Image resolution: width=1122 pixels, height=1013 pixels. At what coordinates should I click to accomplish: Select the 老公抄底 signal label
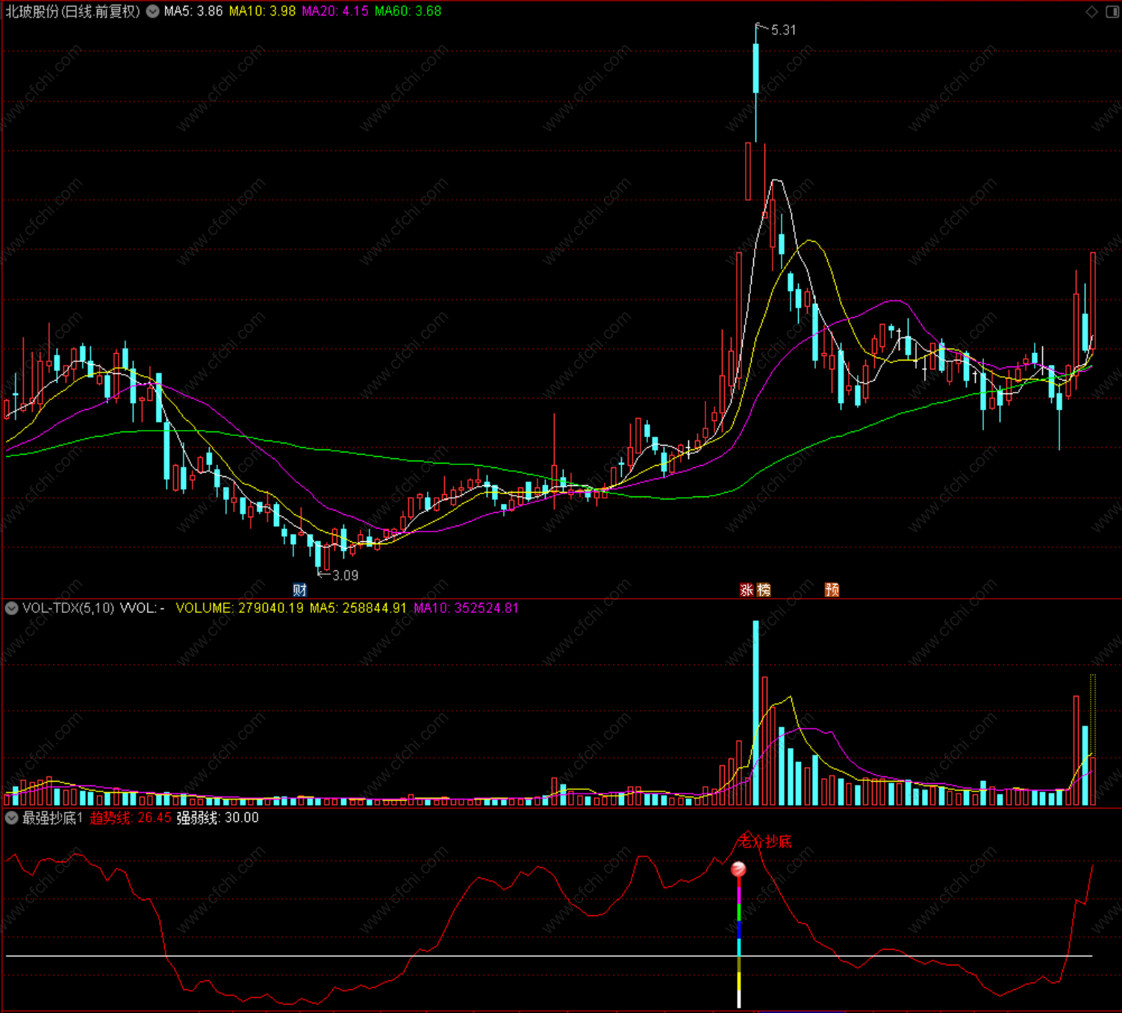pos(764,841)
